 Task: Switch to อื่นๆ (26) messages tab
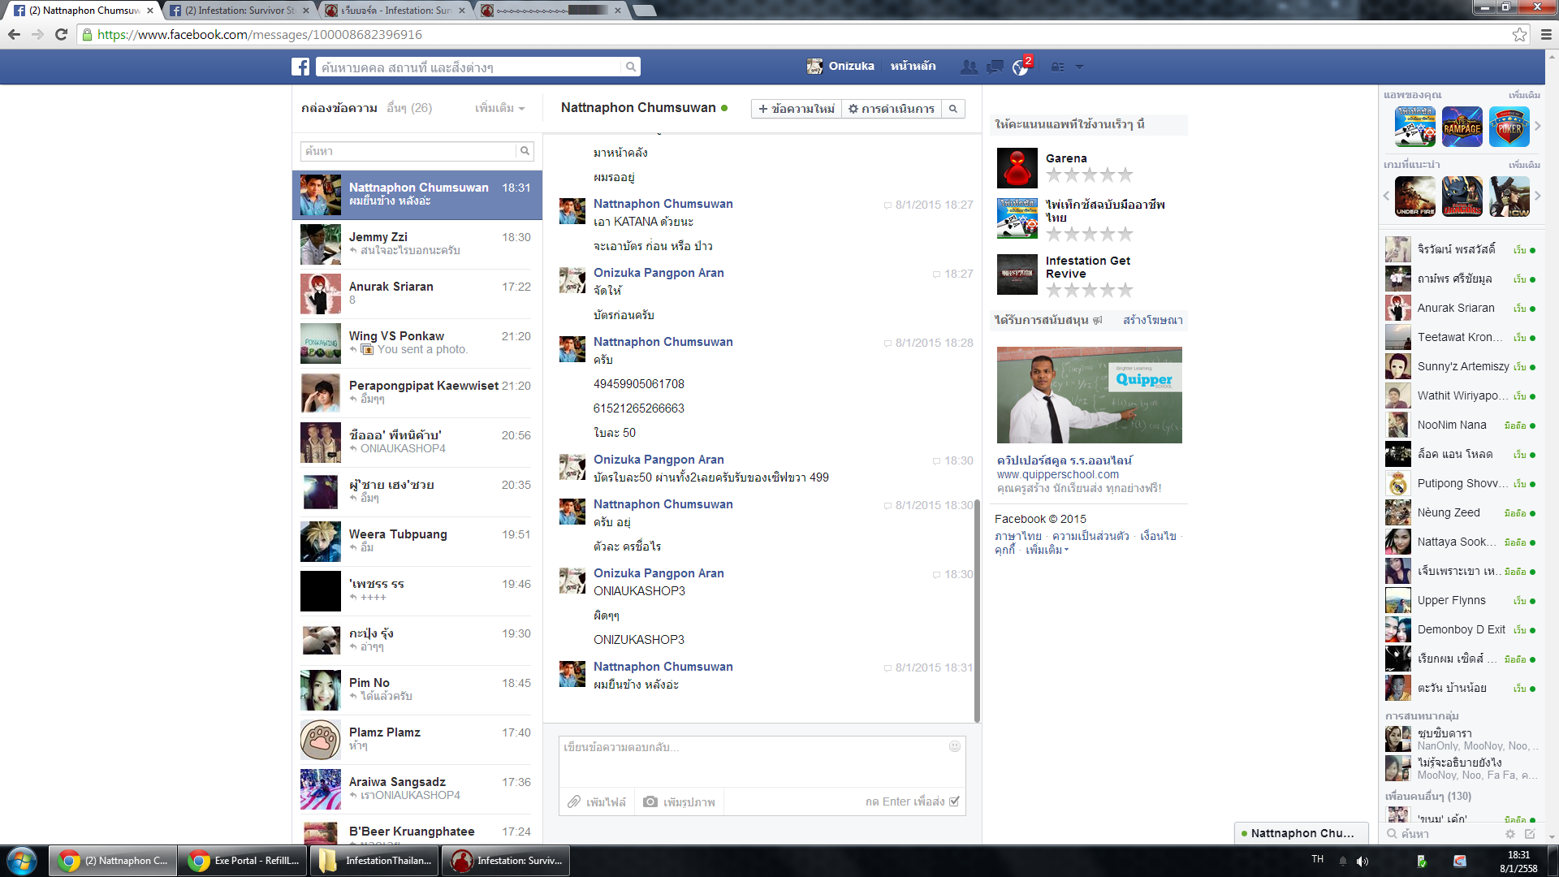click(x=409, y=108)
